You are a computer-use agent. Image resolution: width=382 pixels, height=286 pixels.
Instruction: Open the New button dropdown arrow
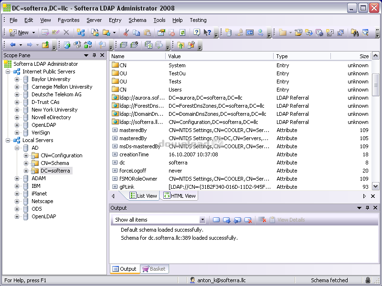(x=33, y=32)
